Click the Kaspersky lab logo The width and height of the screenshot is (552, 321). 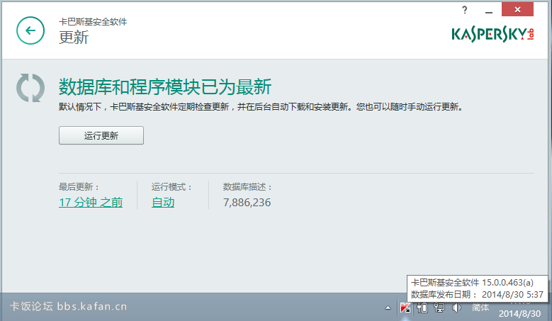(x=492, y=34)
